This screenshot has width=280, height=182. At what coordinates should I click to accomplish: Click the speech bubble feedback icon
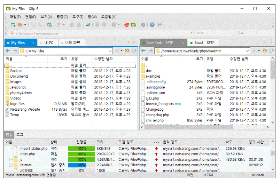pyautogui.click(x=159, y=25)
